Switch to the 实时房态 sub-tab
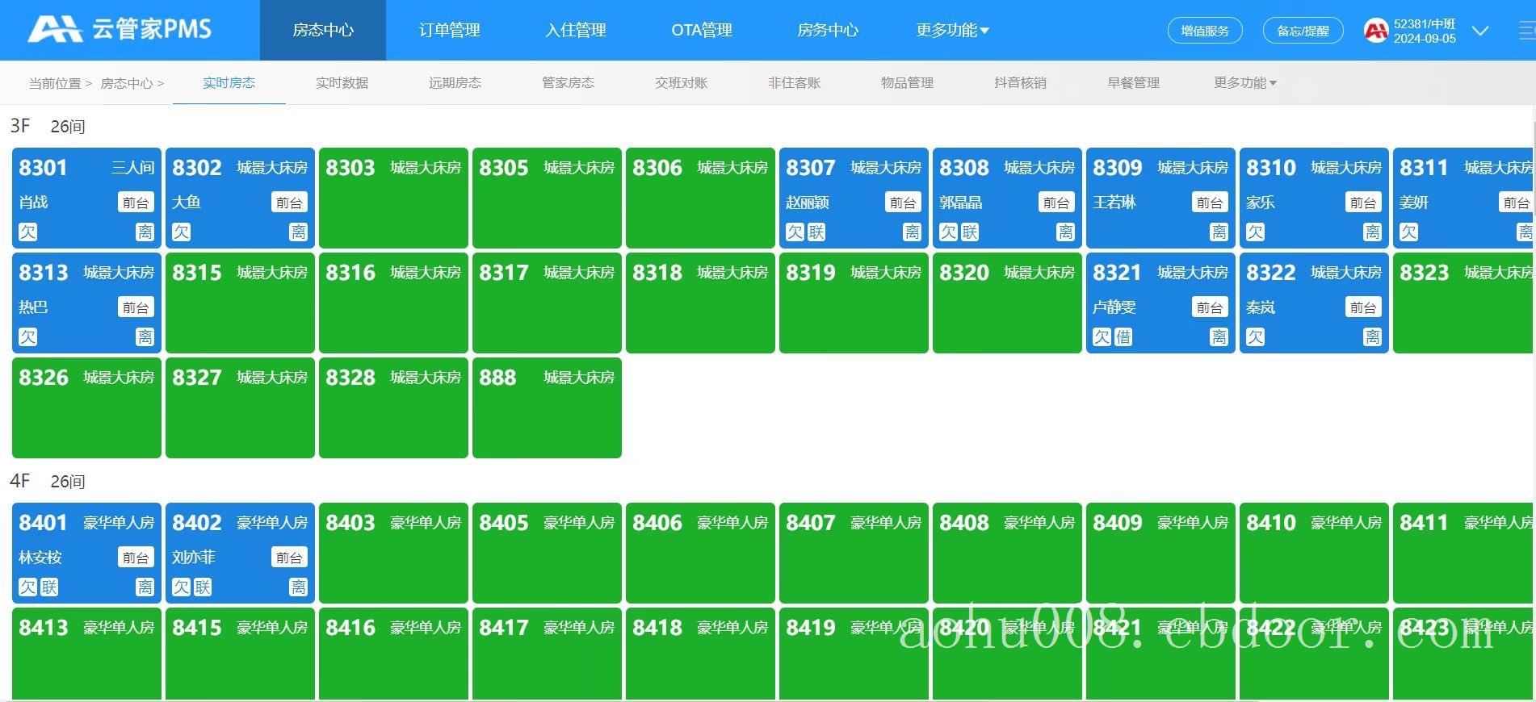Image resolution: width=1536 pixels, height=702 pixels. (x=229, y=82)
